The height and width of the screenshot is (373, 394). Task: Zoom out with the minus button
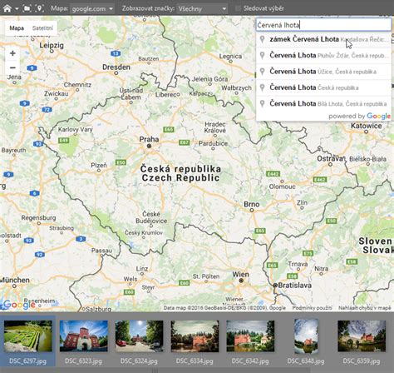[12, 67]
